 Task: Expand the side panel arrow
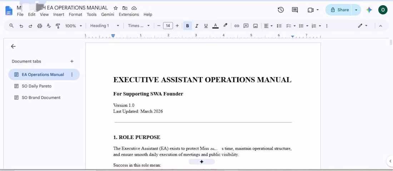click(x=390, y=161)
